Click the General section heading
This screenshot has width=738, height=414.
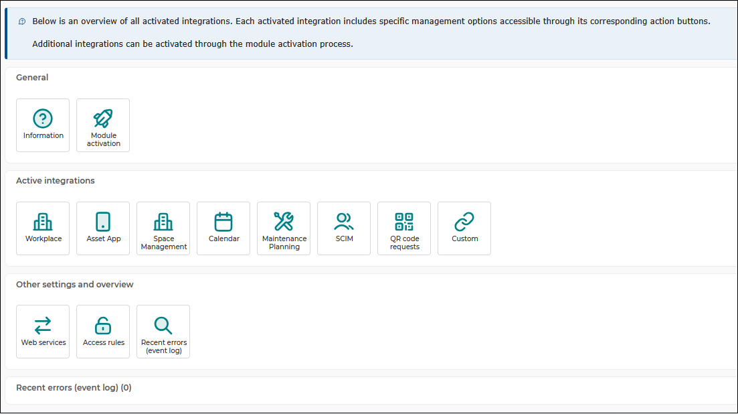32,77
